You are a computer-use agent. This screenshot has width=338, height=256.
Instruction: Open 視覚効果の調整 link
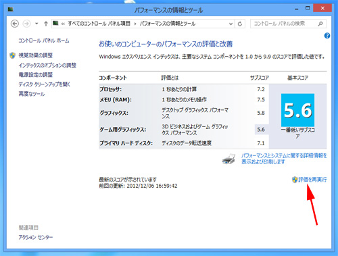36,55
